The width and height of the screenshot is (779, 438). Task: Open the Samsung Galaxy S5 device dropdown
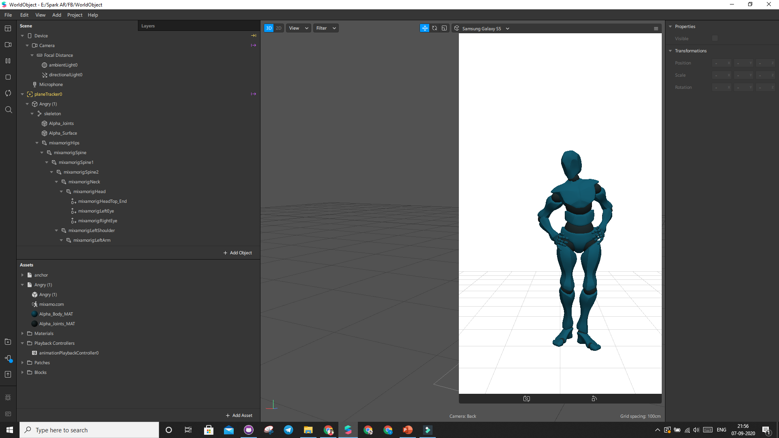tap(485, 28)
